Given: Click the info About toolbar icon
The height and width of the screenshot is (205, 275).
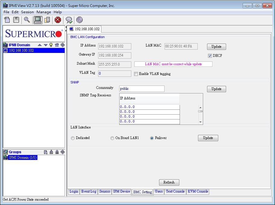Looking at the screenshot, I should (x=79, y=20).
